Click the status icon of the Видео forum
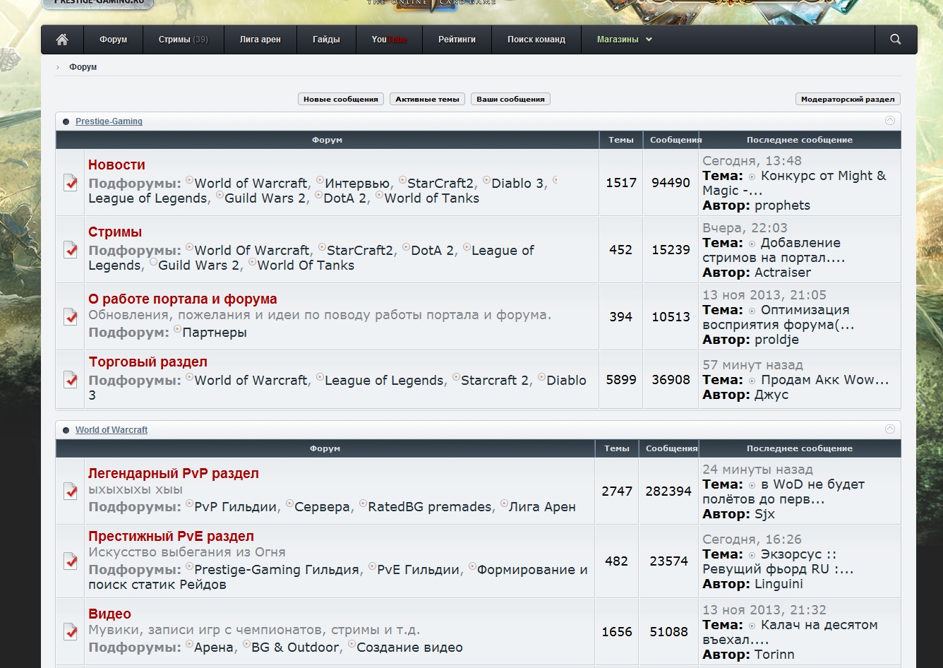The width and height of the screenshot is (943, 668). click(71, 631)
